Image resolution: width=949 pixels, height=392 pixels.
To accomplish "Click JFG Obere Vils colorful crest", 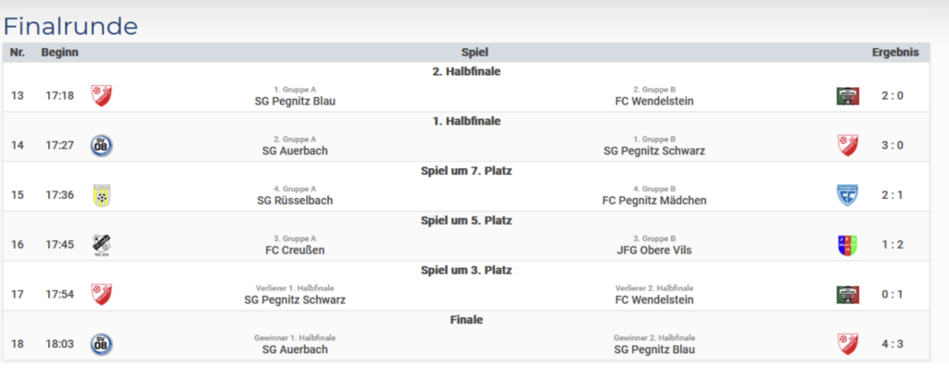I will pyautogui.click(x=847, y=245).
